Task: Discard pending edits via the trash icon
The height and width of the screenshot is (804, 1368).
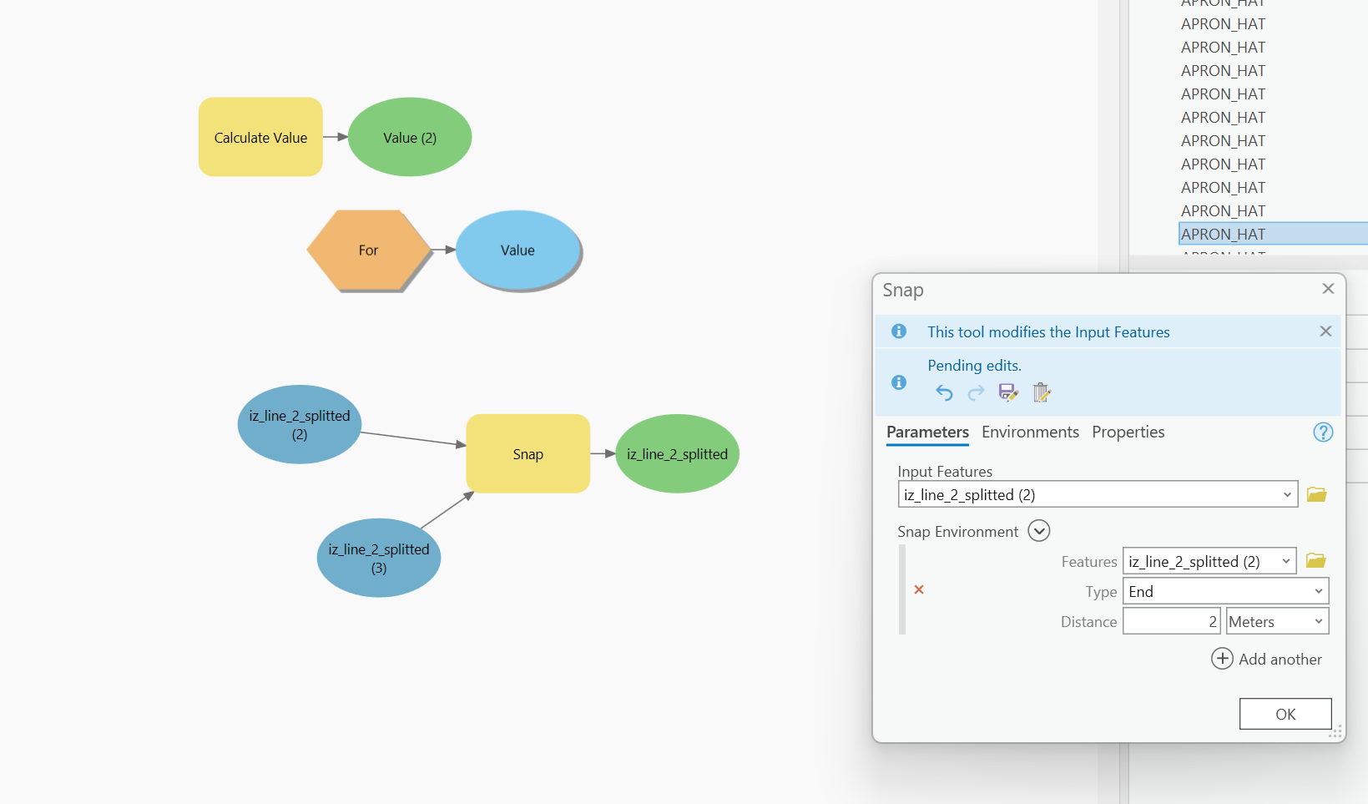Action: click(1041, 392)
